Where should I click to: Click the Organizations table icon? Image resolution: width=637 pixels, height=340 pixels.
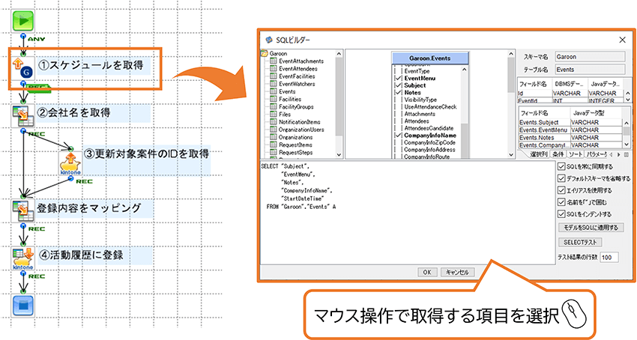274,137
